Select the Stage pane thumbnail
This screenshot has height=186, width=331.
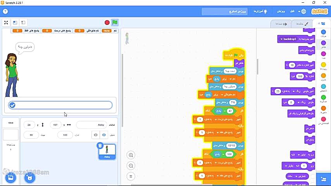point(10,134)
